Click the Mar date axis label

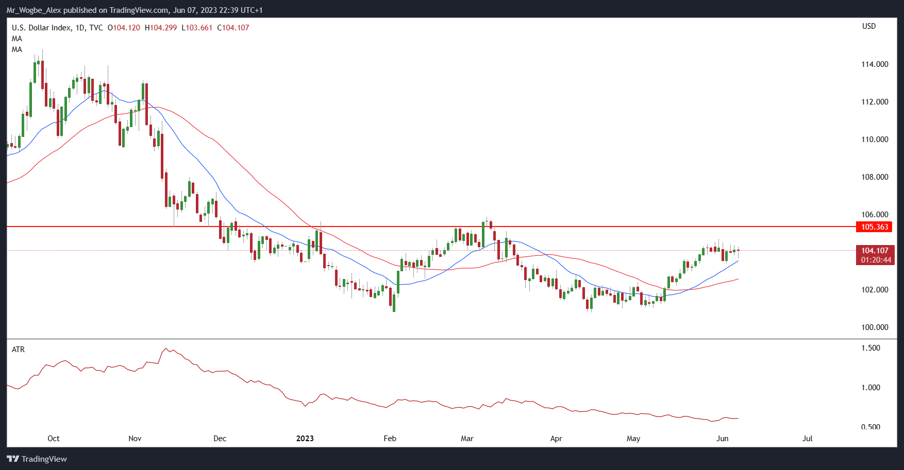click(x=467, y=439)
